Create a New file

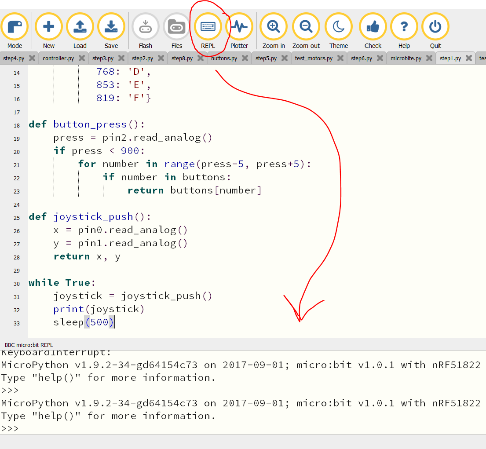[48, 26]
